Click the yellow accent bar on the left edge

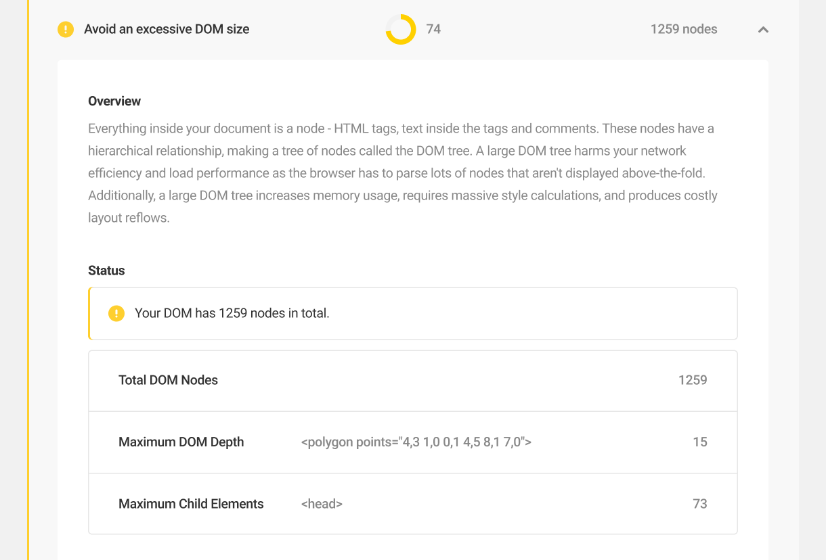pyautogui.click(x=28, y=280)
